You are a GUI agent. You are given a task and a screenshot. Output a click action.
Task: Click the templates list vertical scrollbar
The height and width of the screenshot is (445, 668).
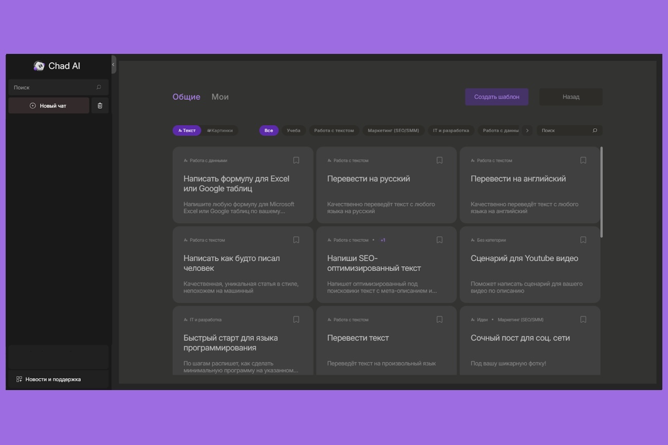click(x=601, y=192)
